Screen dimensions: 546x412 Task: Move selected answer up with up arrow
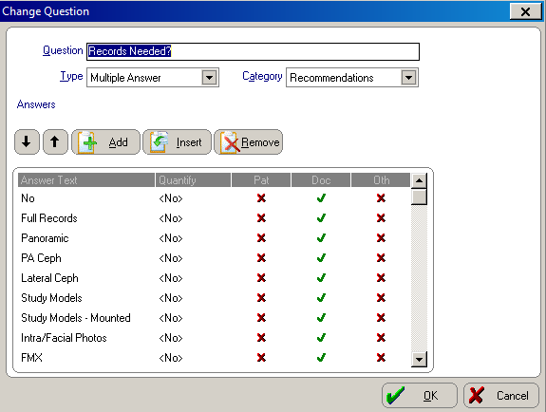click(x=55, y=142)
